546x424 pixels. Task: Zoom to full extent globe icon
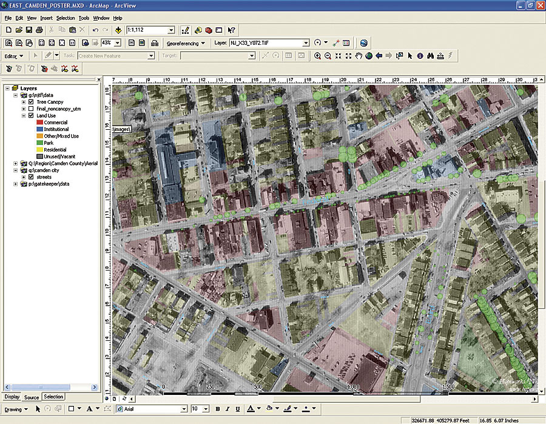pos(369,56)
